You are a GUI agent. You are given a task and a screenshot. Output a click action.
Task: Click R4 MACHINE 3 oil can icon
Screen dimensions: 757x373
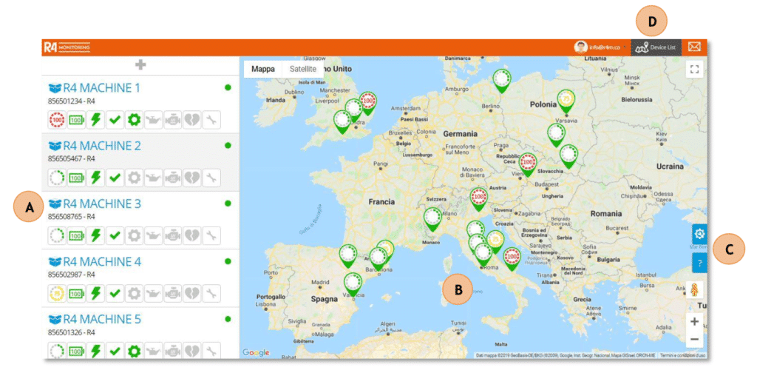(154, 236)
